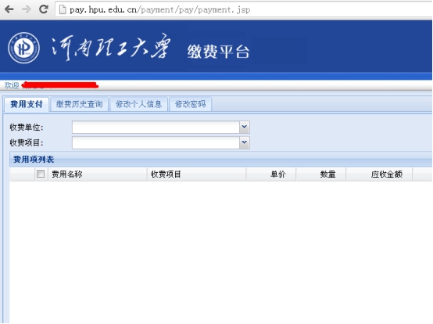
Task: Click the 河南理工大学 calligraphy banner title
Action: click(x=110, y=47)
